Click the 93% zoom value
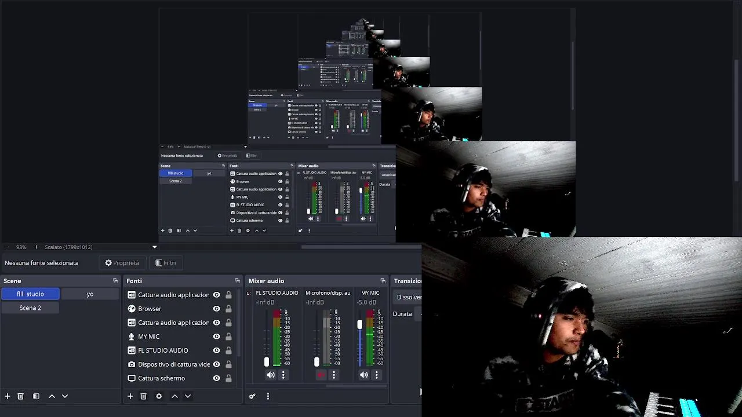The image size is (742, 417). [21, 247]
